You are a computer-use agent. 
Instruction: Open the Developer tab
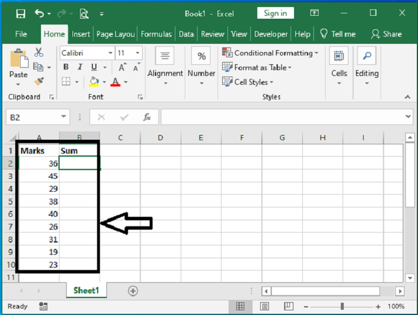tap(271, 34)
